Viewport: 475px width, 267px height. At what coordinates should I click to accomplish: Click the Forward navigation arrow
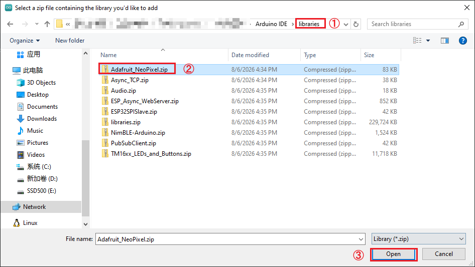tap(25, 24)
